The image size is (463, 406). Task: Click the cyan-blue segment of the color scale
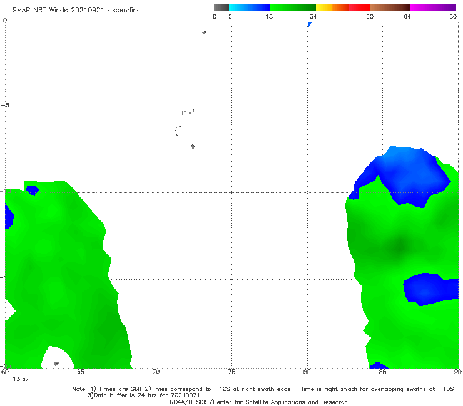(250, 7)
